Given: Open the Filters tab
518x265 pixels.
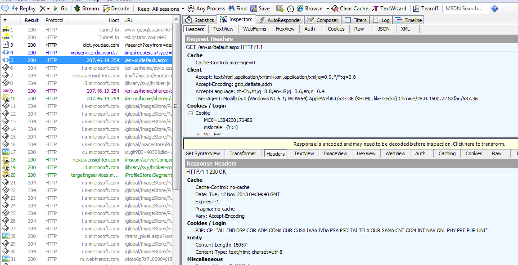Looking at the screenshot, I should point(356,20).
